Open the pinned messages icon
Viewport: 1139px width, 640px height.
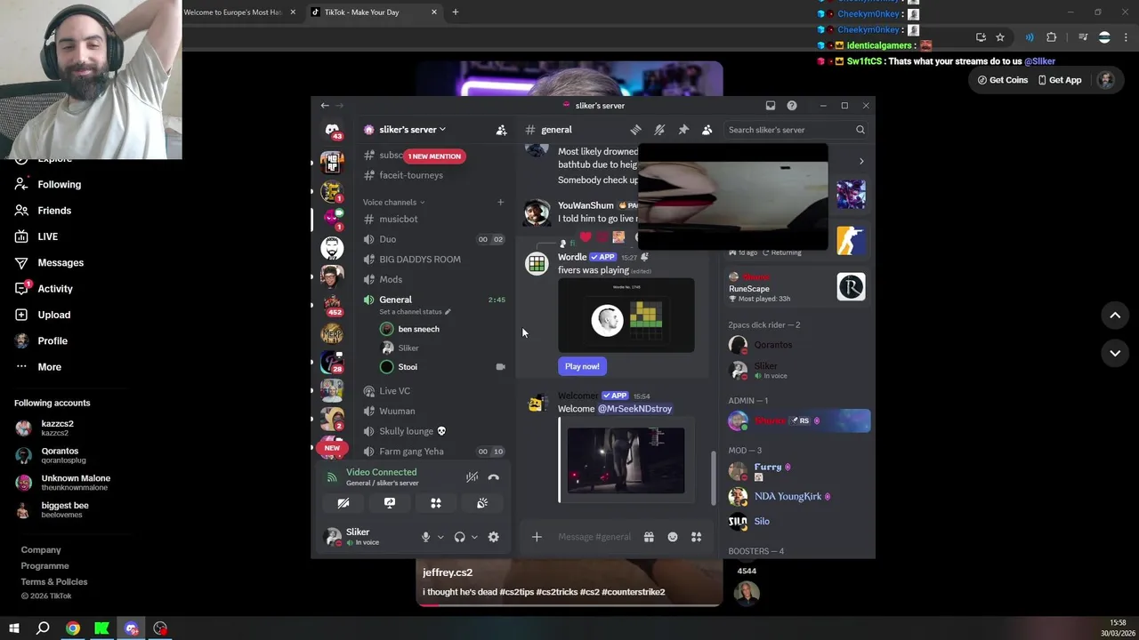683,130
